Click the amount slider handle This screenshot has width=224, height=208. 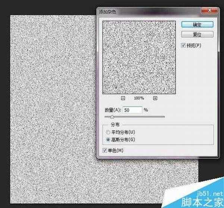point(112,117)
